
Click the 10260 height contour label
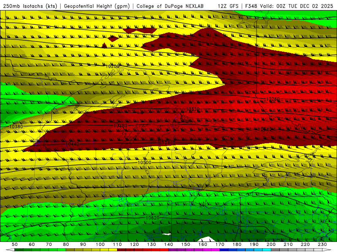tap(273, 99)
